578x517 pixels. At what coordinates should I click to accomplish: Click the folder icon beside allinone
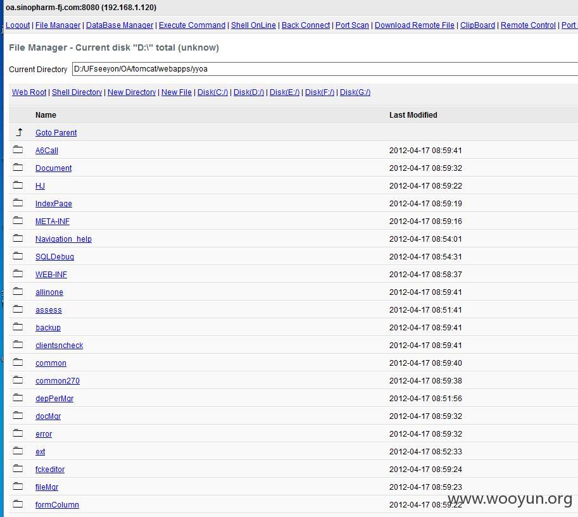click(18, 292)
